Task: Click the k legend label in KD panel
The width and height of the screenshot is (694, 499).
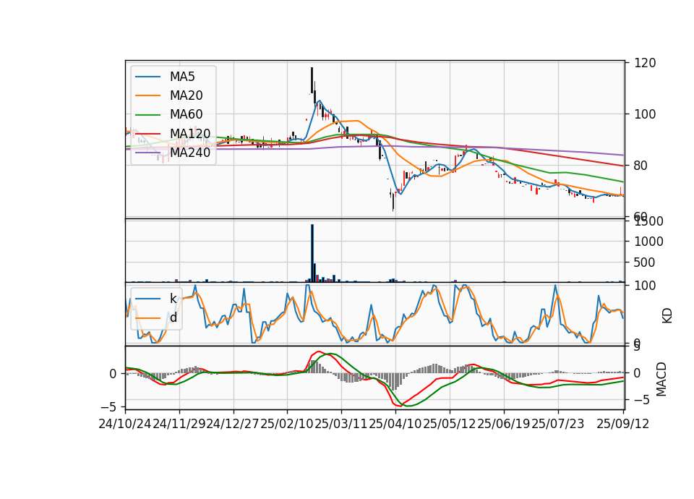Action: click(x=173, y=299)
